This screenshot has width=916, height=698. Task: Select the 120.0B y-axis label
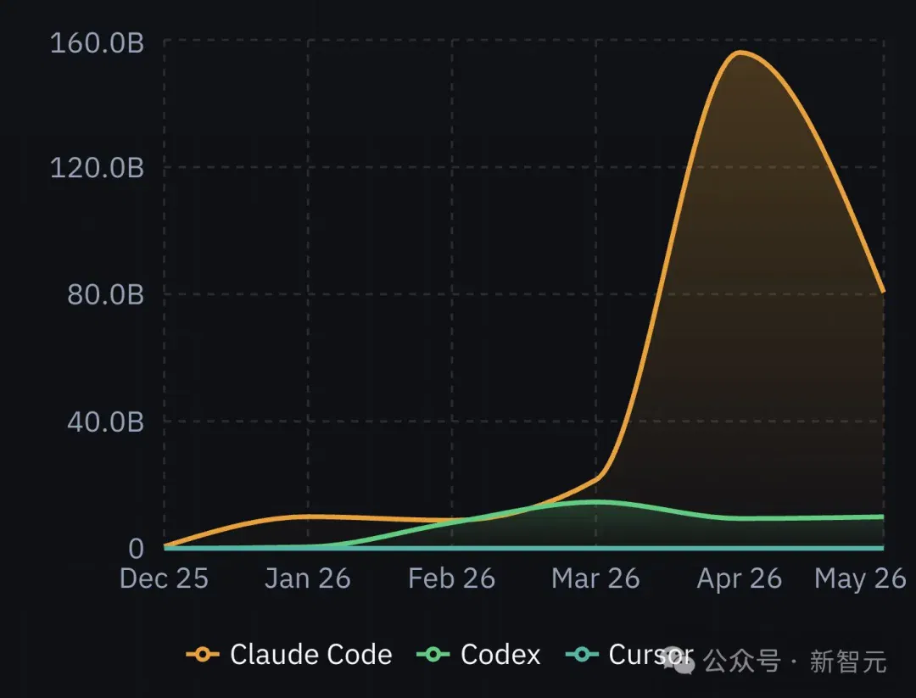pyautogui.click(x=97, y=168)
